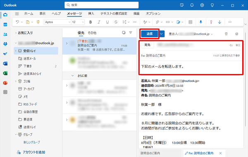Expand the お気に入り favorites section

tap(16, 33)
